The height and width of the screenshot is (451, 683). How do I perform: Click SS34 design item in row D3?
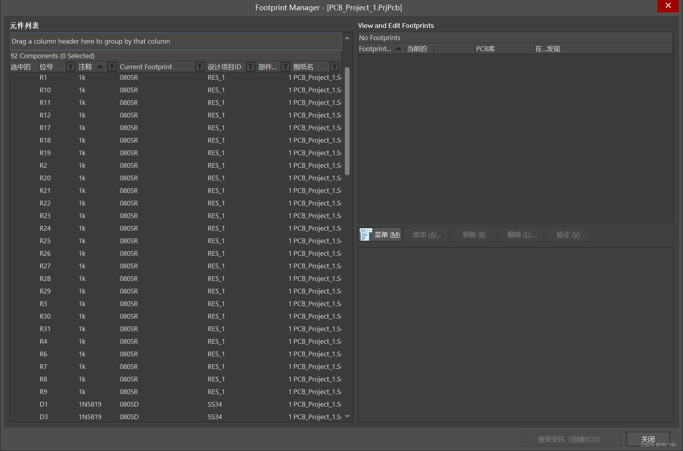[215, 417]
